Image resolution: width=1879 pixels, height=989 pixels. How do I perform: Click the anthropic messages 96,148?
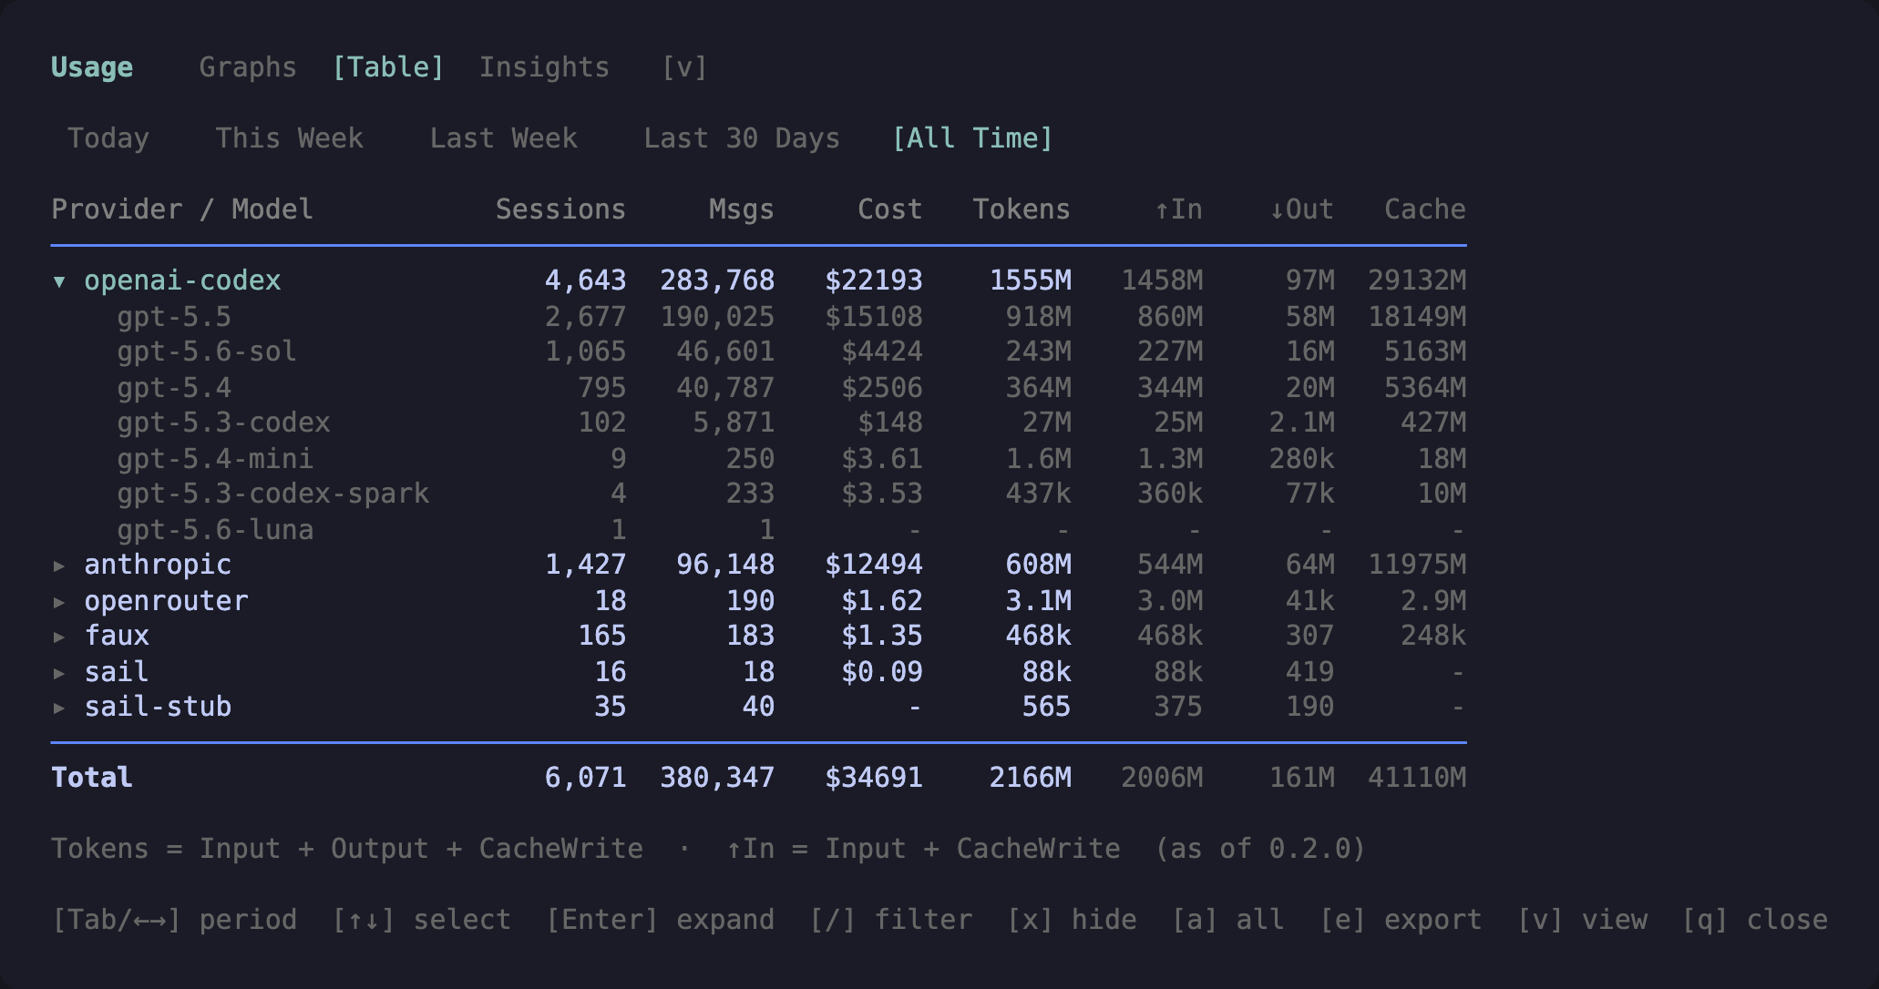pos(725,565)
